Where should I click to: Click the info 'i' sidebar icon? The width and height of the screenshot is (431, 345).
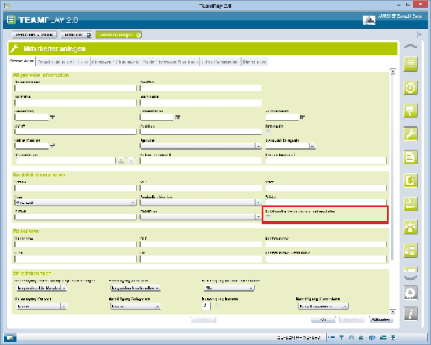pos(411,314)
